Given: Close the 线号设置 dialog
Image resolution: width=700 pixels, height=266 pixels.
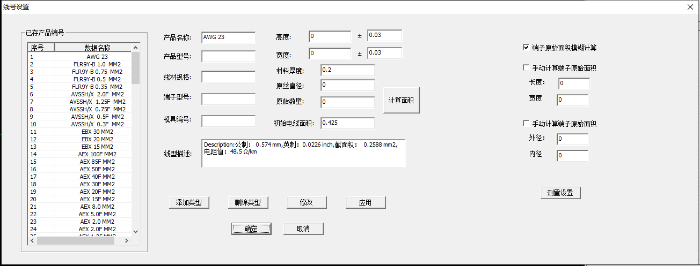Looking at the screenshot, I should (x=690, y=7).
